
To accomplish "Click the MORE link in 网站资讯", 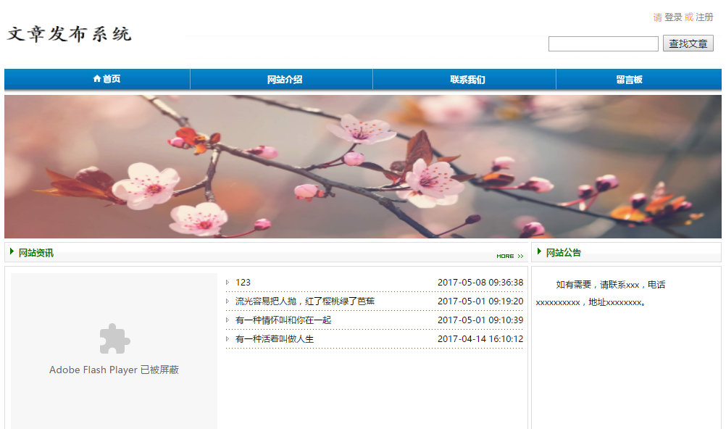I will [510, 257].
